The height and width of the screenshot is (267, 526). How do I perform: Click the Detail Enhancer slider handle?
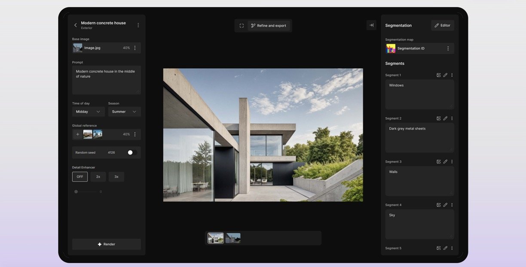click(x=76, y=192)
